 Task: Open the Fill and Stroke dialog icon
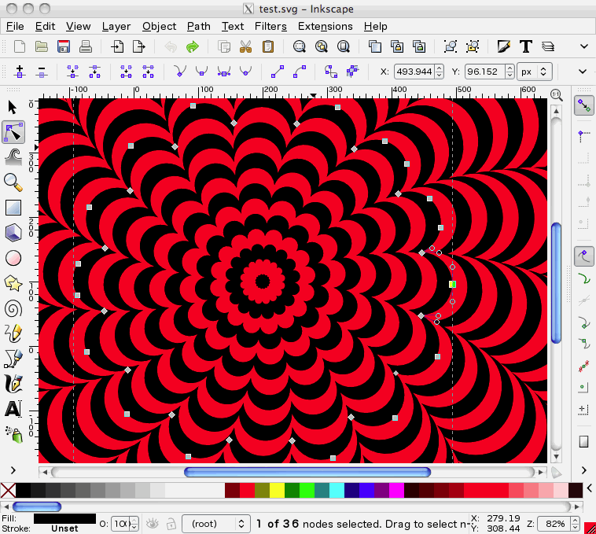pos(504,46)
